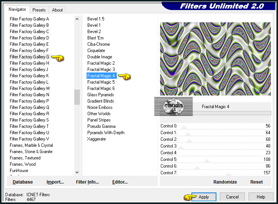The width and height of the screenshot is (278, 204).
Task: Select Filter Factory Gallery S
Action: point(29,120)
